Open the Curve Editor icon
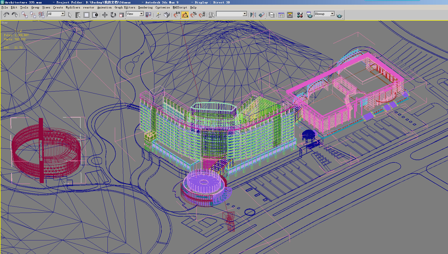 click(281, 15)
